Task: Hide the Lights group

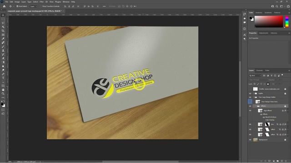Action: click(x=250, y=94)
